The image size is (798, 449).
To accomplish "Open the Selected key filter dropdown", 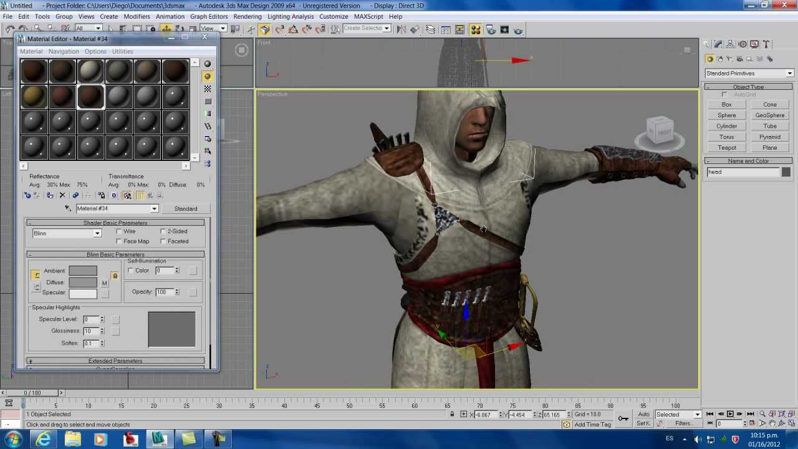I will pyautogui.click(x=678, y=414).
